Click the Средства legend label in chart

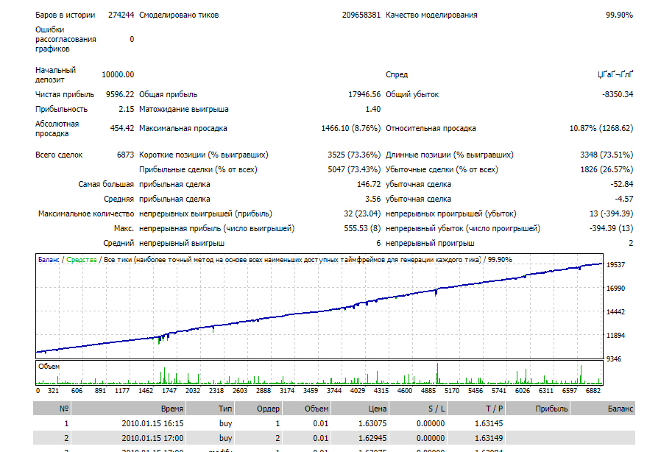pyautogui.click(x=81, y=260)
